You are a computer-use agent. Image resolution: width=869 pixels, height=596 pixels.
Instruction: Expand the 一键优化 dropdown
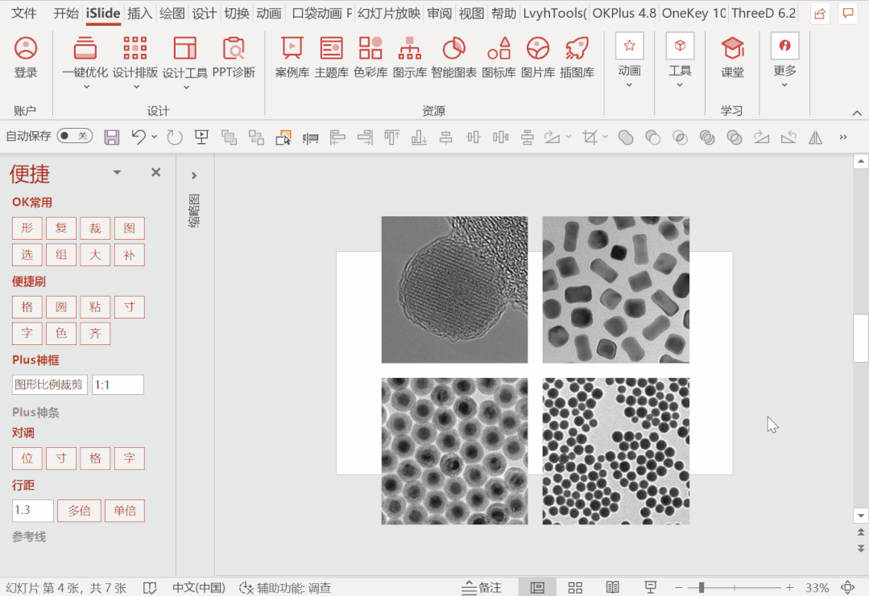(85, 86)
